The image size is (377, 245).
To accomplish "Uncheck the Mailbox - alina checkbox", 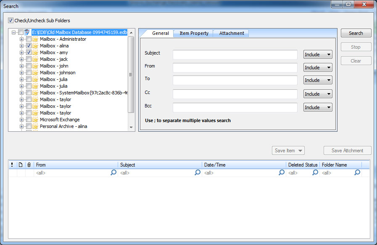I will (x=29, y=46).
